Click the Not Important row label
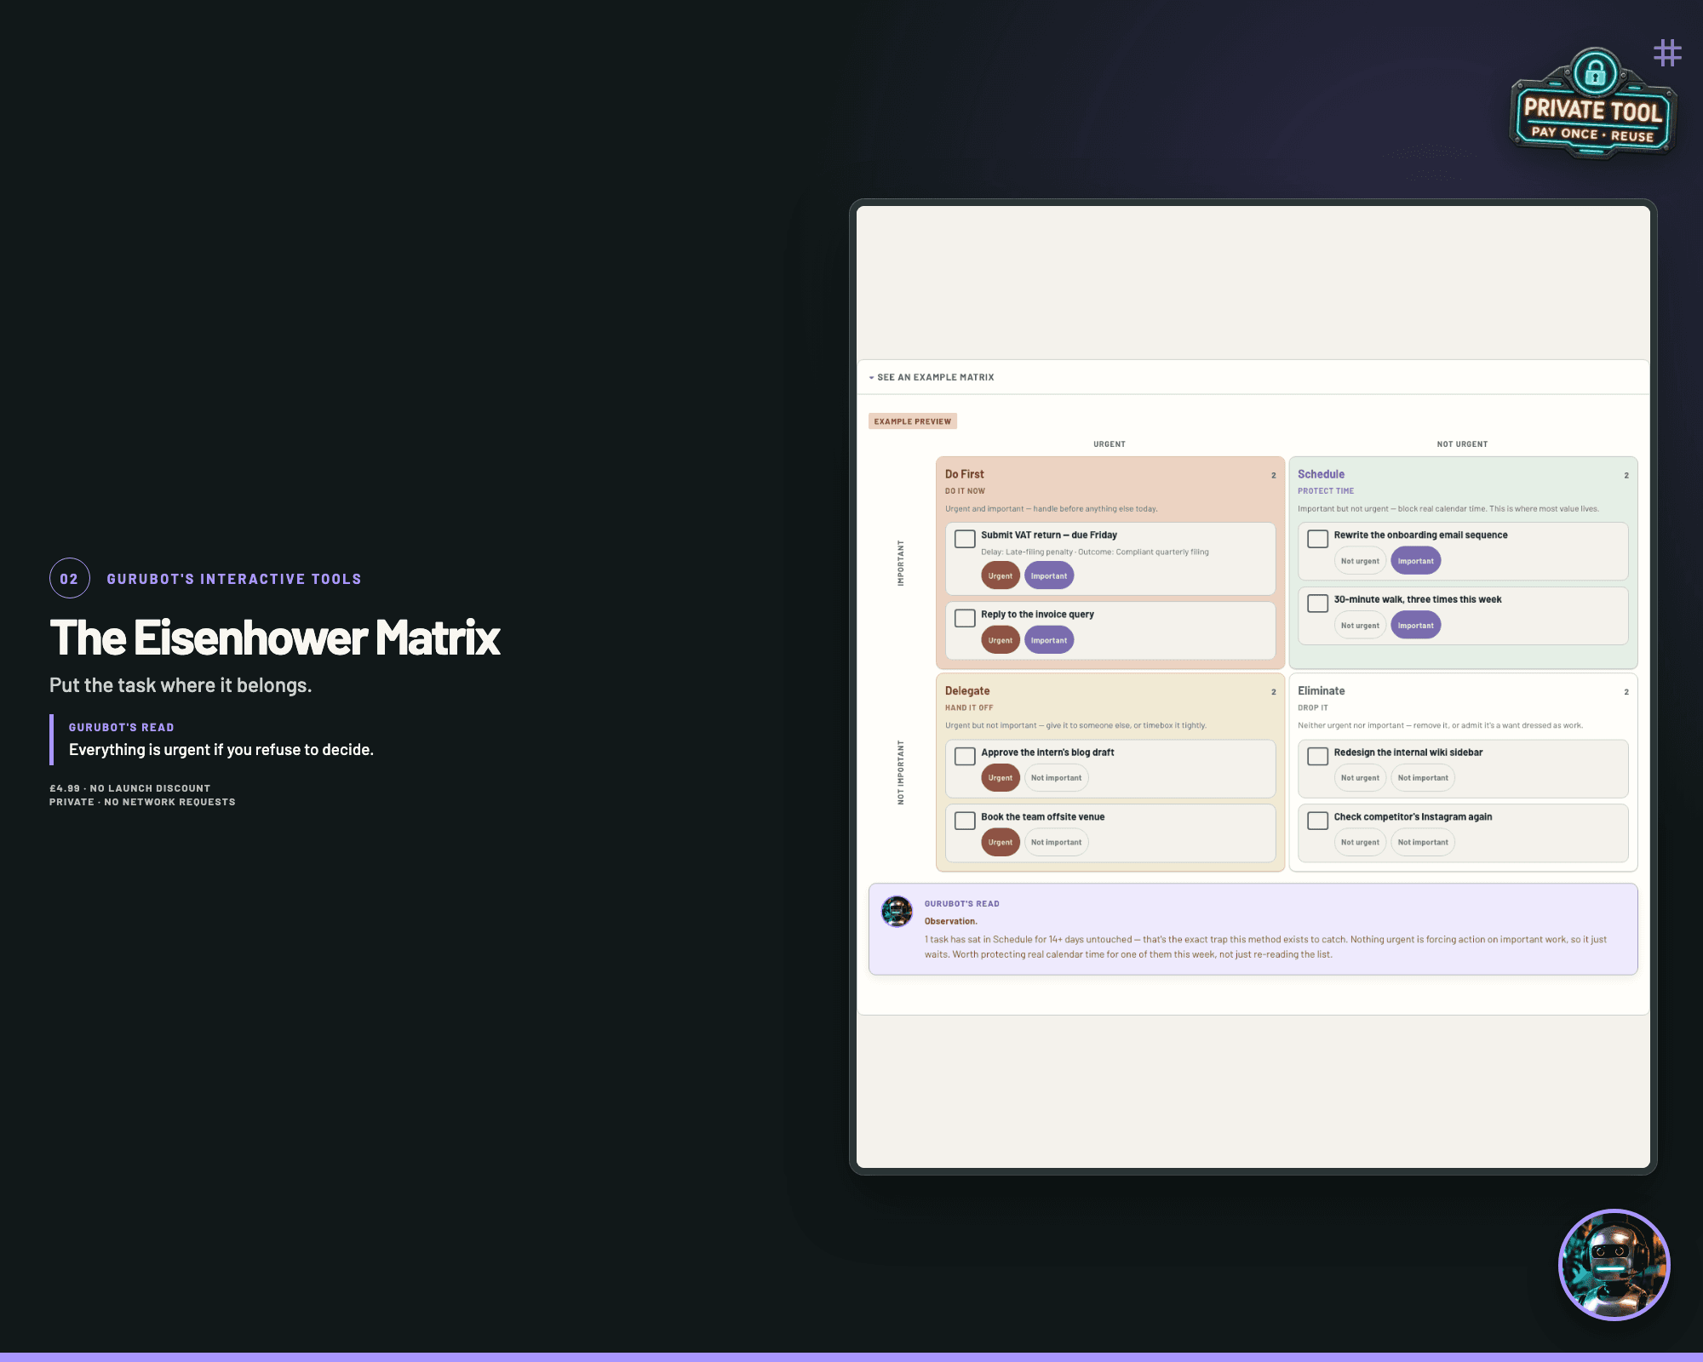Screen dimensions: 1703x1362 (900, 772)
